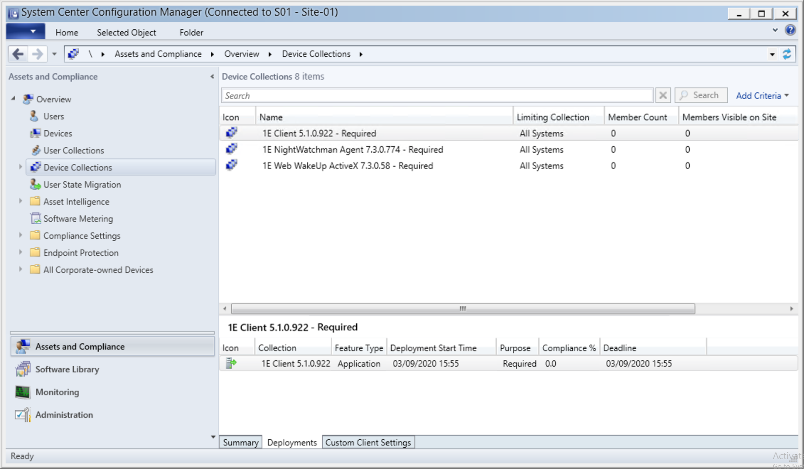
Task: Click the horizontal scrollbar in collections list
Action: [x=462, y=309]
